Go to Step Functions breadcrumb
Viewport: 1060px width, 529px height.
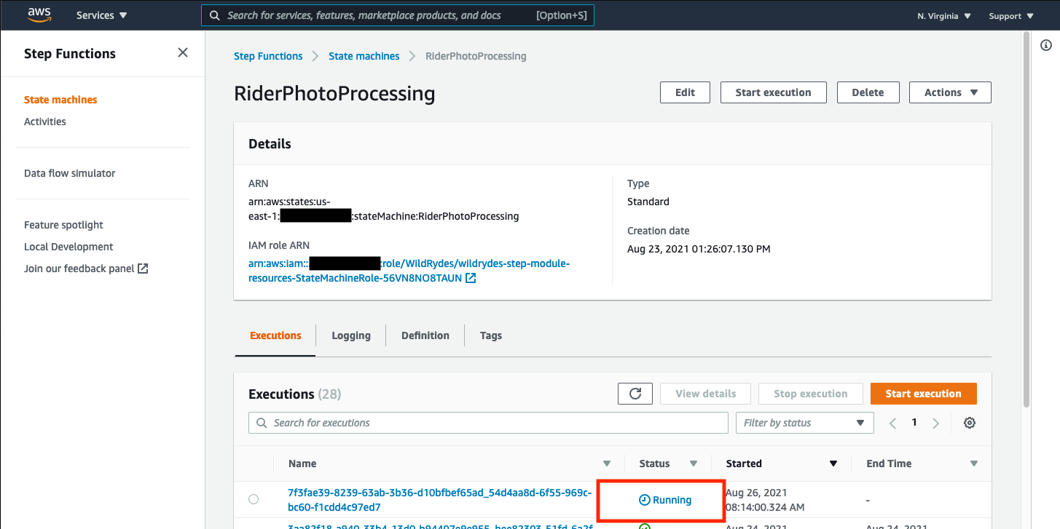[x=268, y=56]
